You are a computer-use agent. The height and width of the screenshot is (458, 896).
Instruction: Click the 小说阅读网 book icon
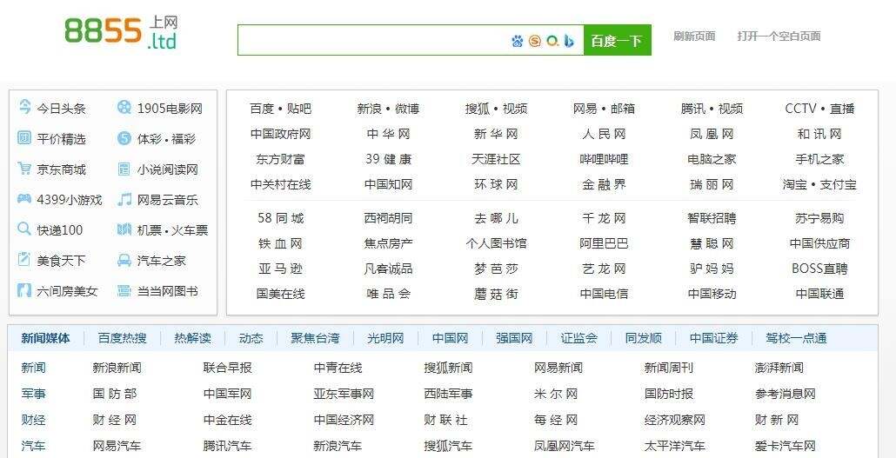pos(124,169)
